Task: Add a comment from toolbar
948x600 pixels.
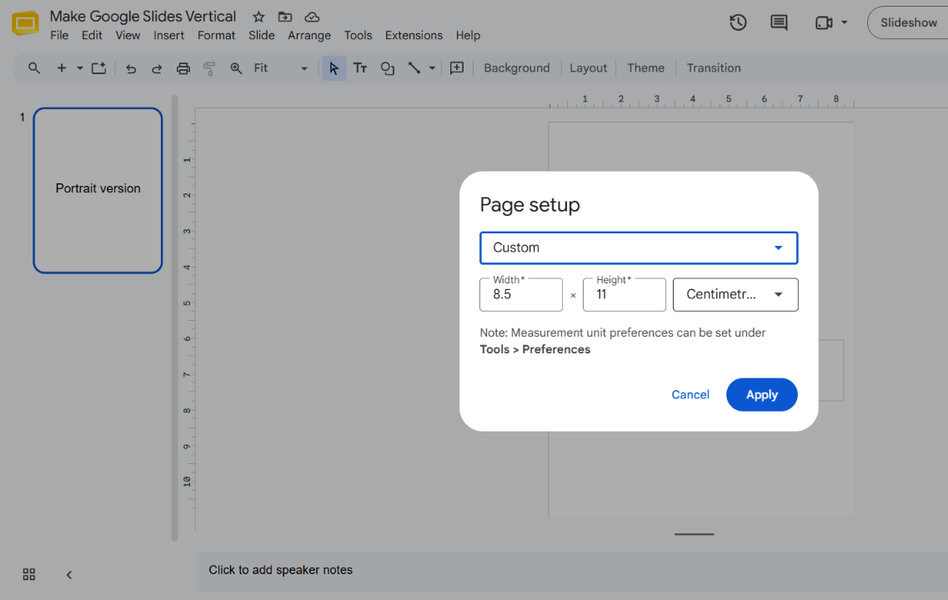Action: [456, 68]
